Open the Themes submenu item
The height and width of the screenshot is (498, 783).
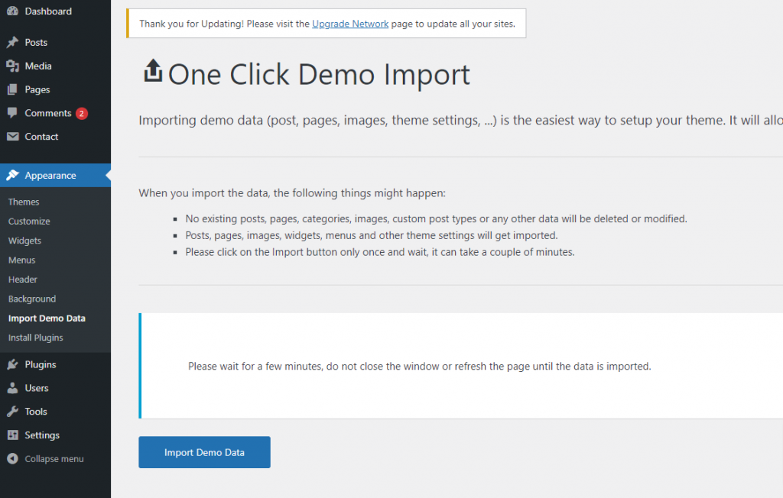24,202
